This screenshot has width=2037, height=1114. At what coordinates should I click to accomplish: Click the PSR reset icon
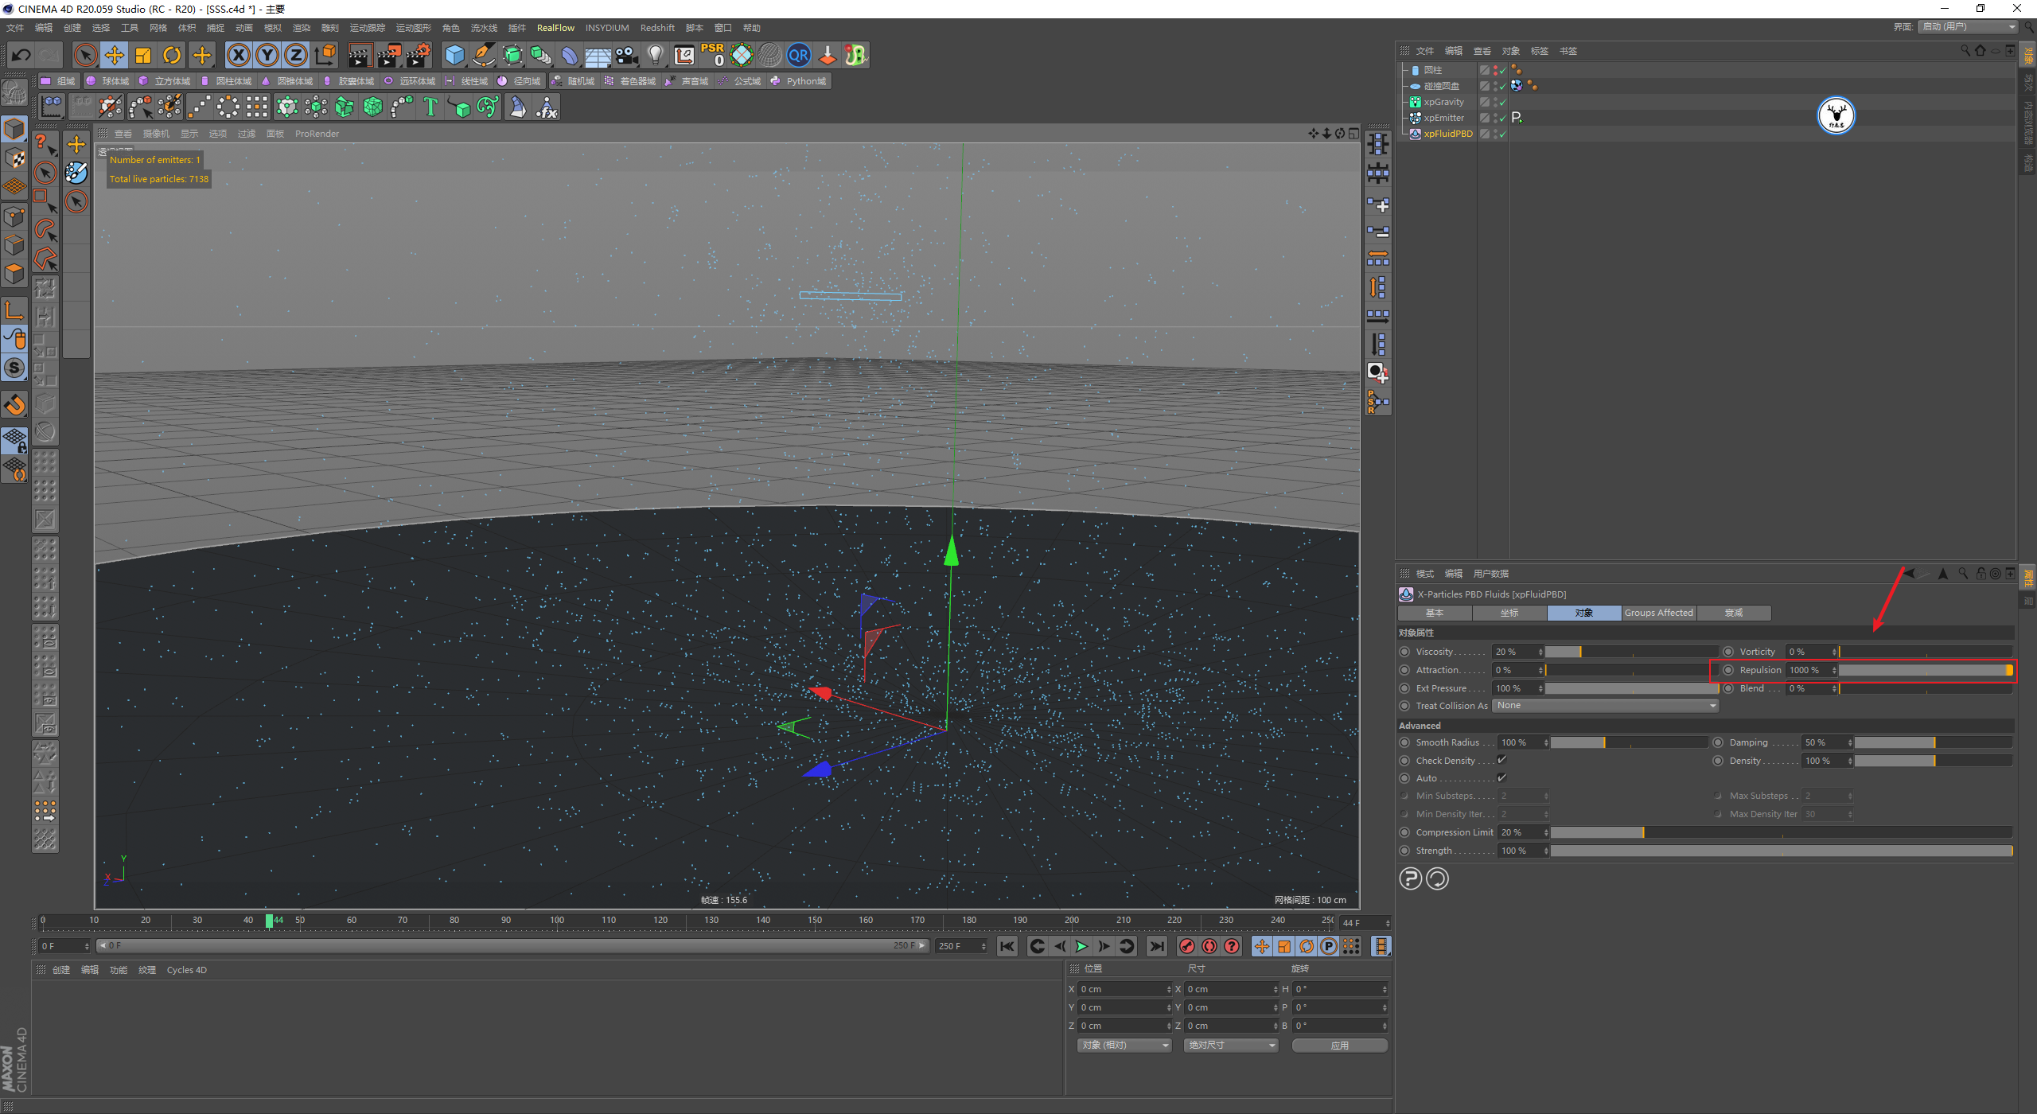[x=713, y=55]
